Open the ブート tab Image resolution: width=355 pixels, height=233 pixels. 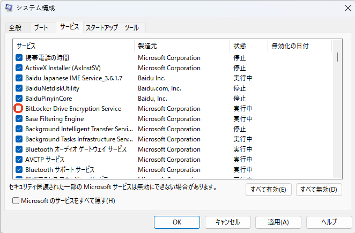coord(41,27)
